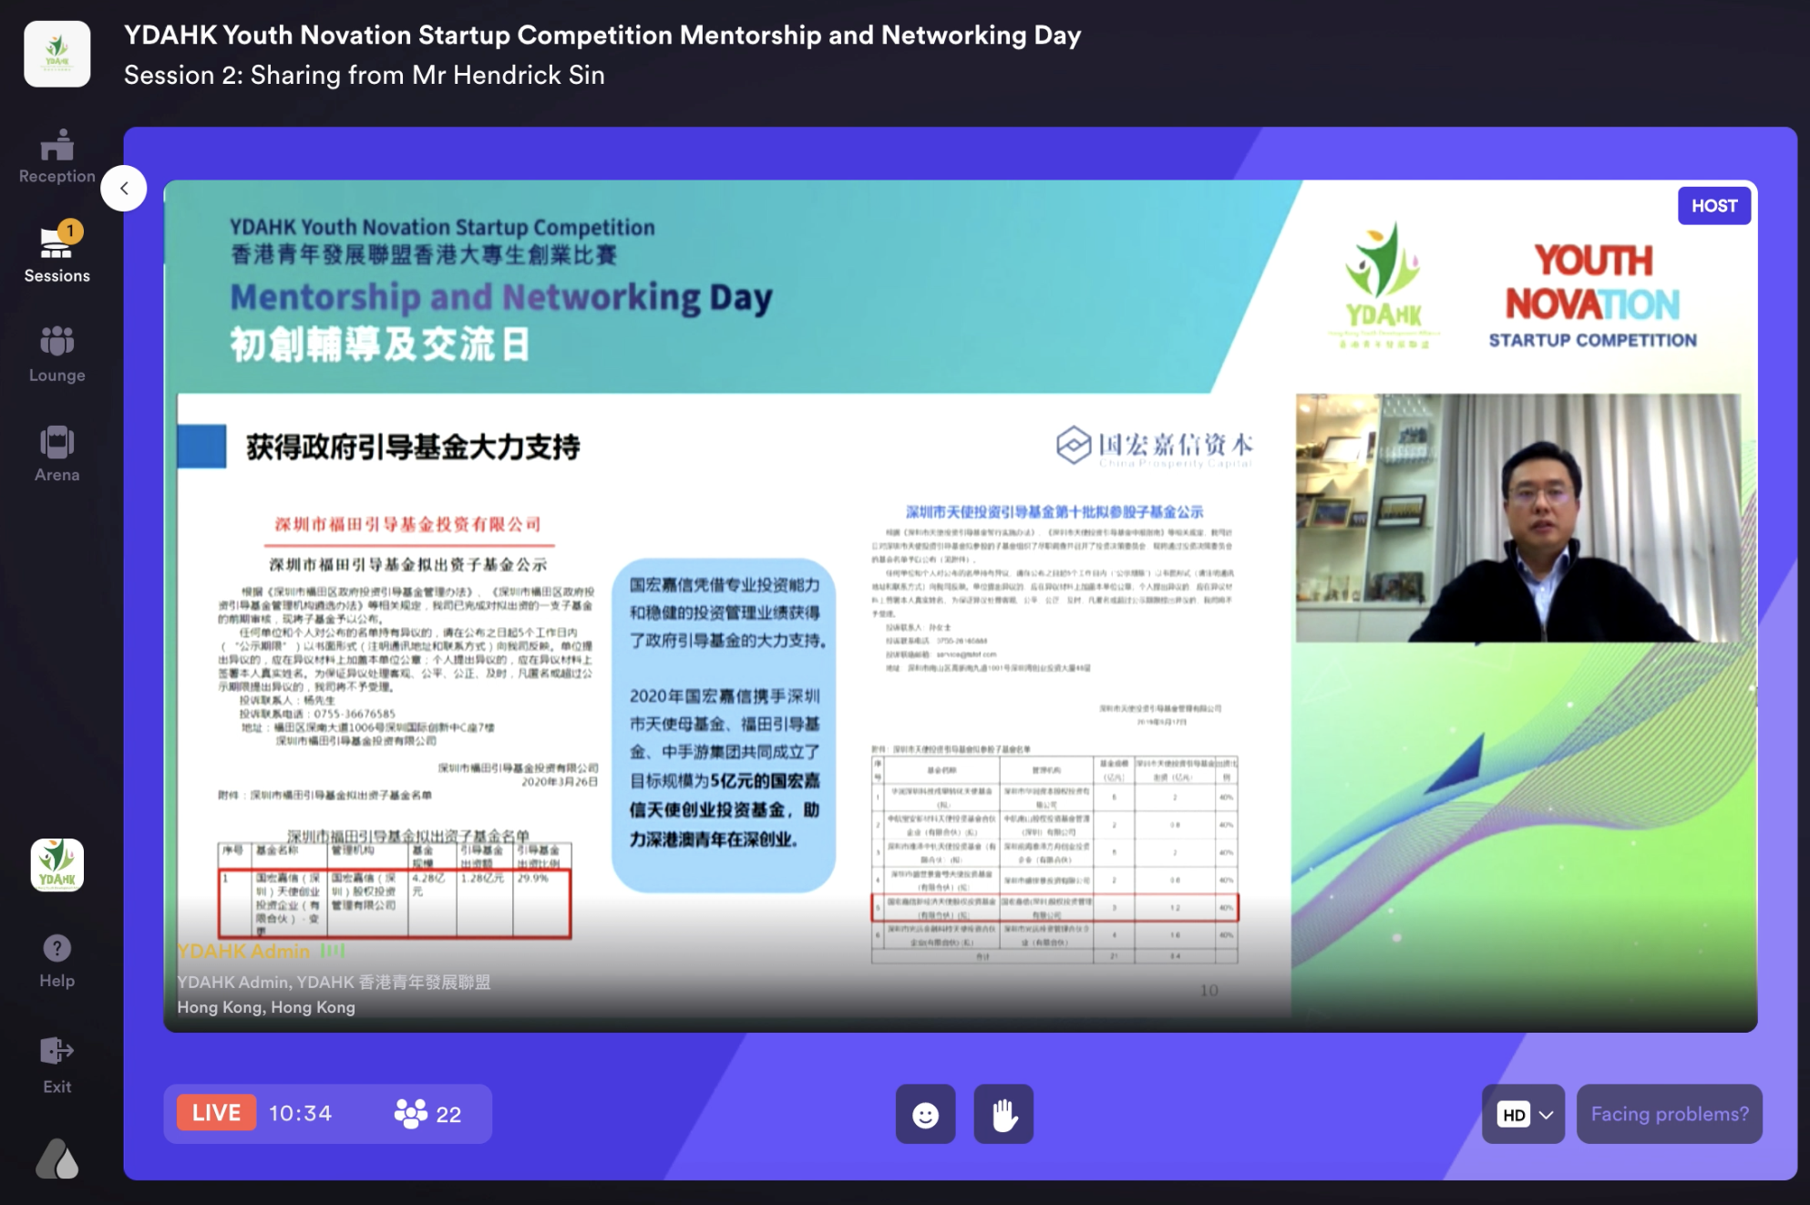Click the YDAHK Admin presenter name
Screen dimensions: 1810x1205
coord(243,952)
